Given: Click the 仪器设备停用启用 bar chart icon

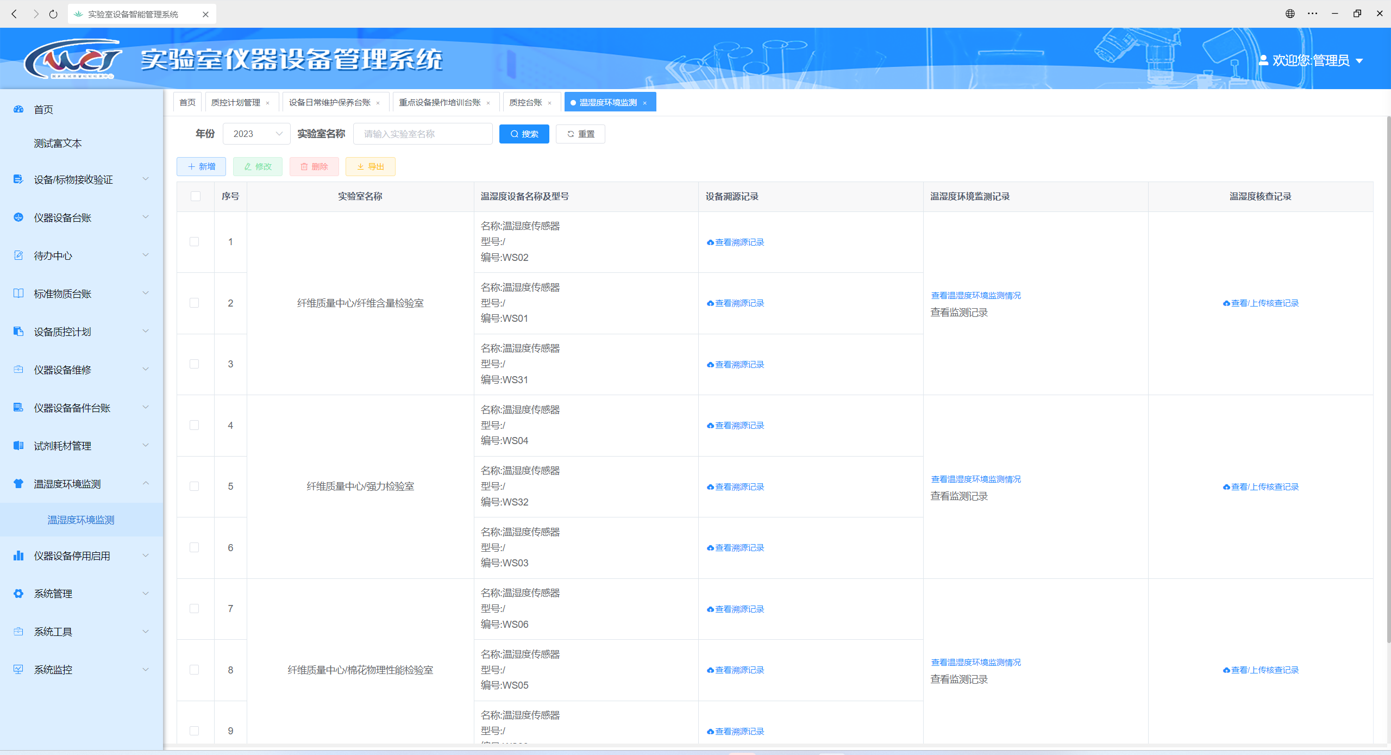Looking at the screenshot, I should 18,556.
